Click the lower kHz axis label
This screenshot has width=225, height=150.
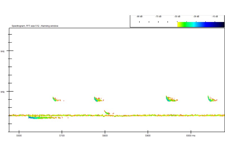point(3,92)
